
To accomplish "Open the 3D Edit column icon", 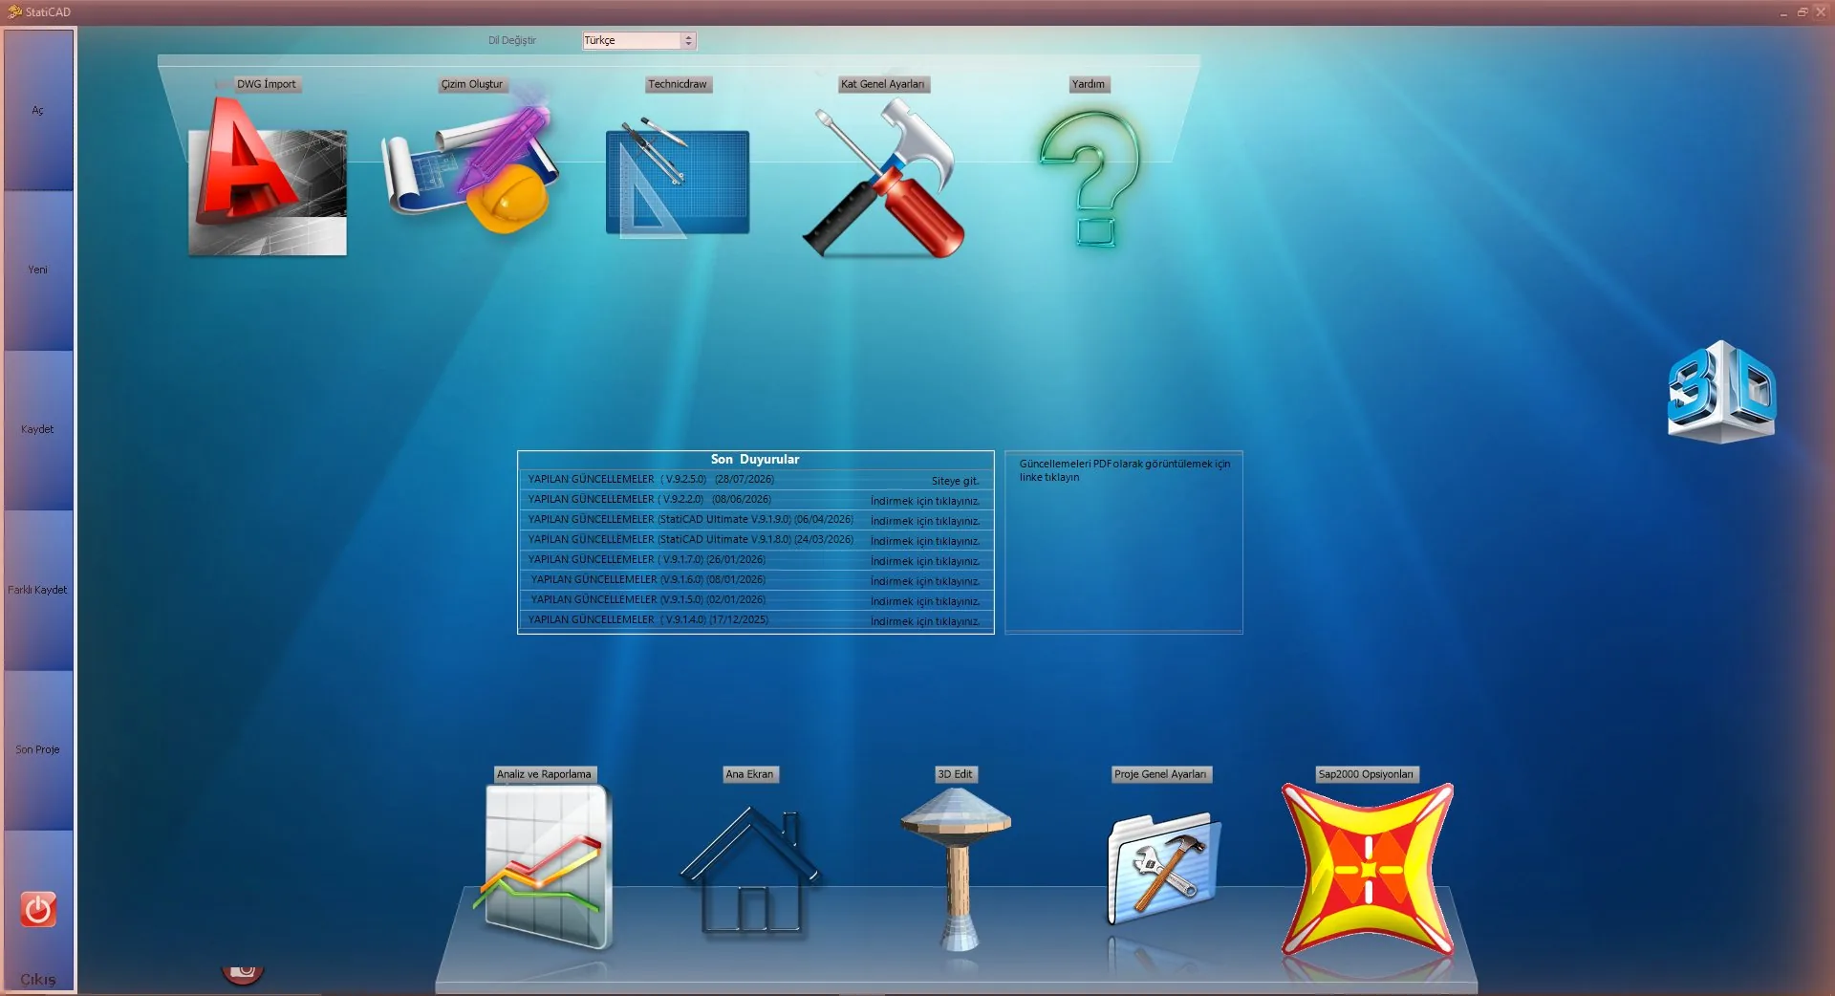I will pyautogui.click(x=957, y=869).
